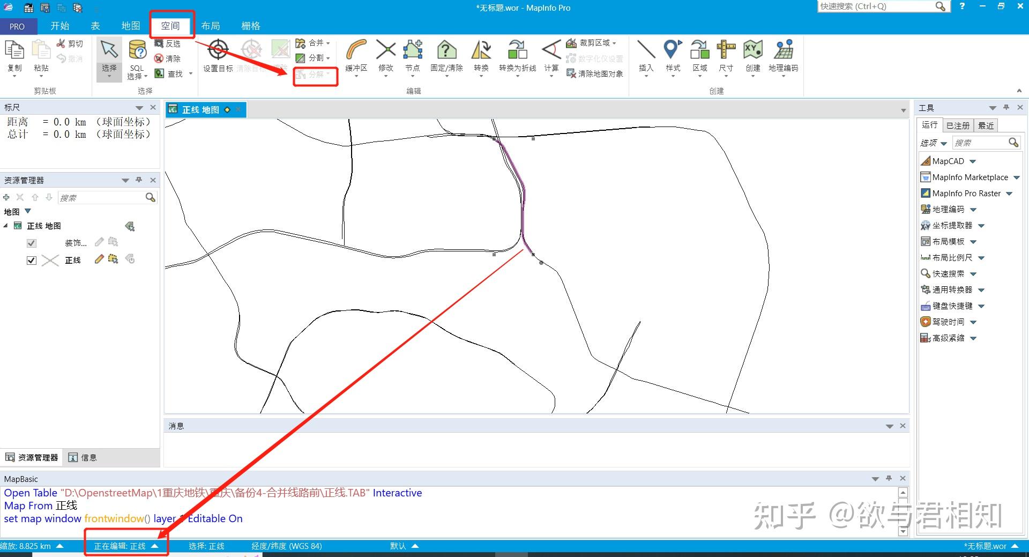The width and height of the screenshot is (1029, 557).
Task: Collapse the 正线 地图 tree node
Action: click(6, 226)
